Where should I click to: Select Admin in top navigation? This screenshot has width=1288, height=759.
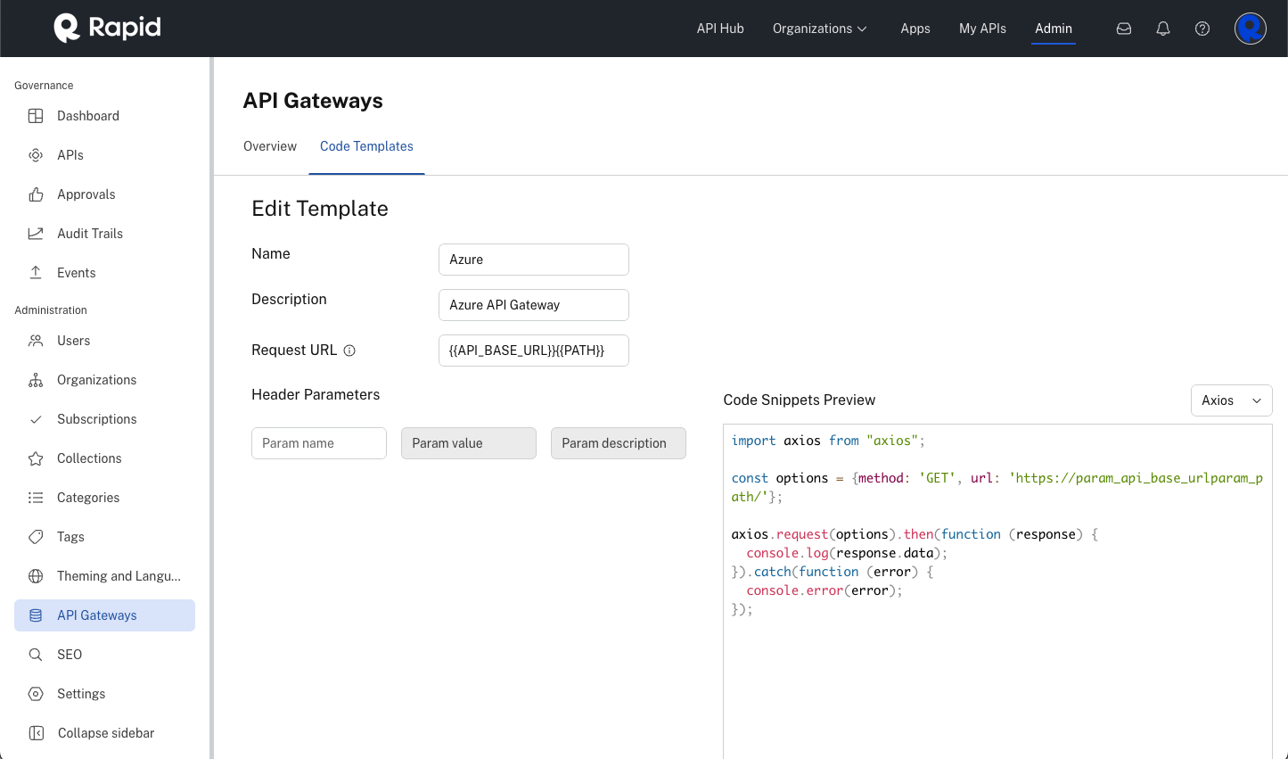click(1054, 29)
